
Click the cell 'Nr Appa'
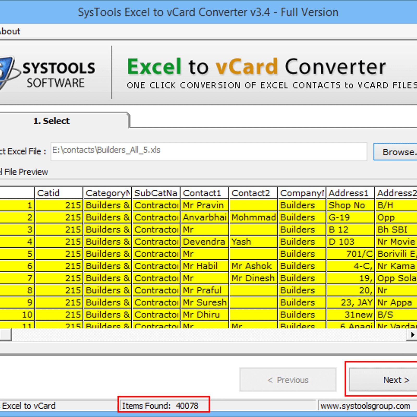[396, 303]
